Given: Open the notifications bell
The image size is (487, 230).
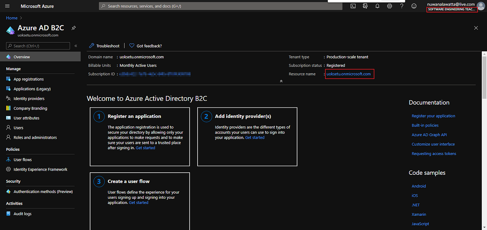Looking at the screenshot, I should tap(377, 6).
